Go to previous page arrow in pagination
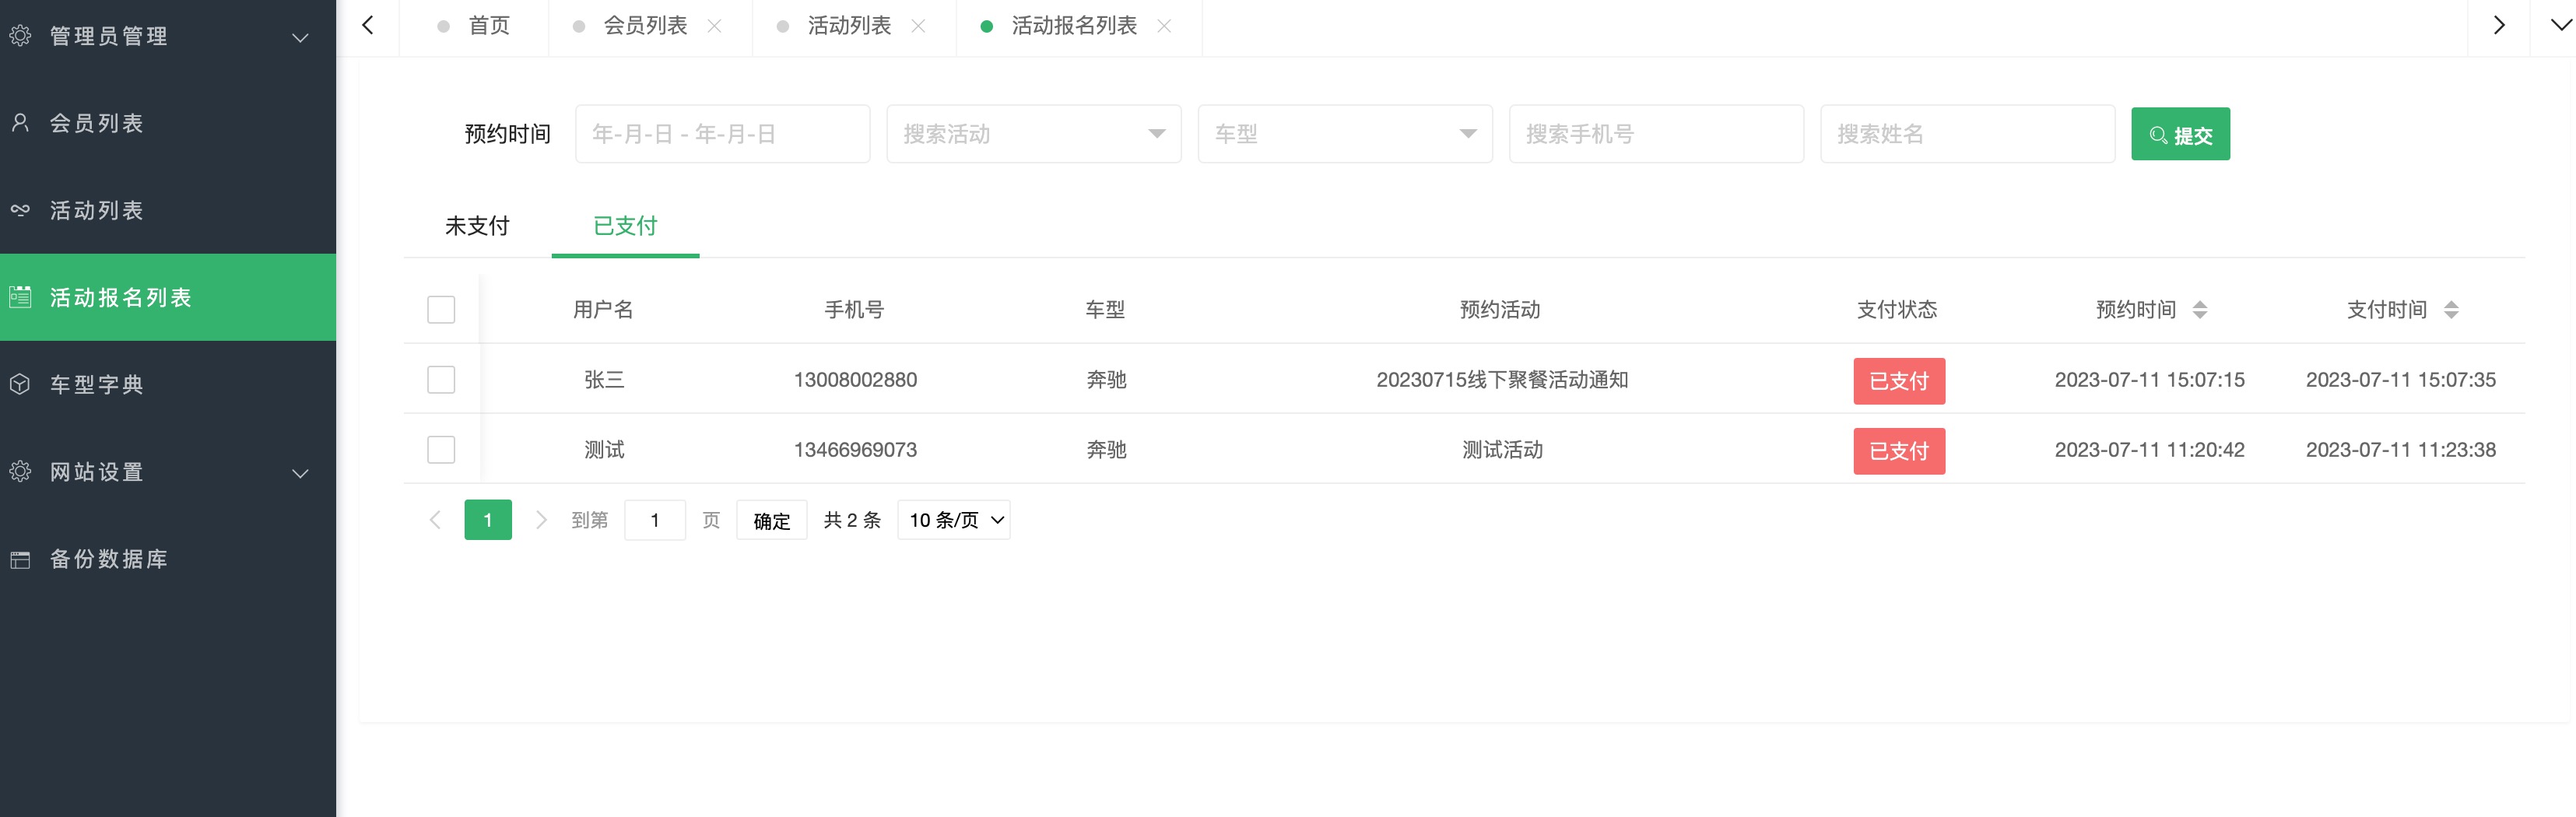The height and width of the screenshot is (817, 2576). tap(435, 520)
